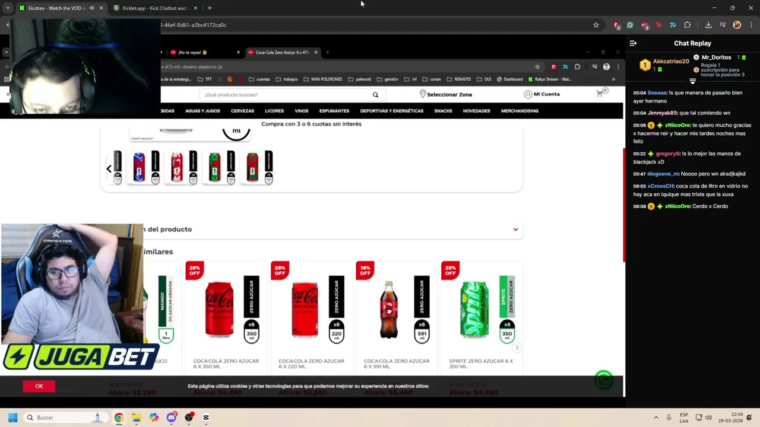This screenshot has height=427, width=760.
Task: Open the outer Chrome downloads icon
Action: (708, 25)
